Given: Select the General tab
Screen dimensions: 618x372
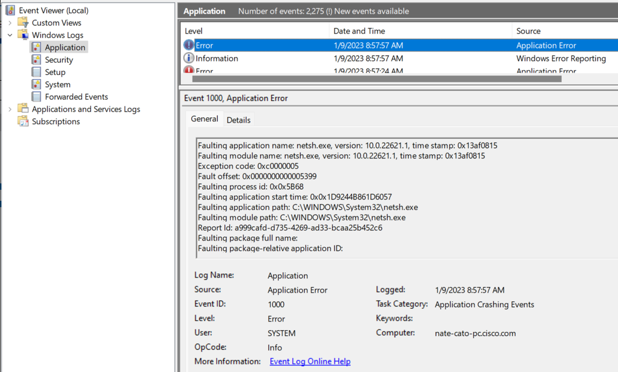Looking at the screenshot, I should click(204, 118).
